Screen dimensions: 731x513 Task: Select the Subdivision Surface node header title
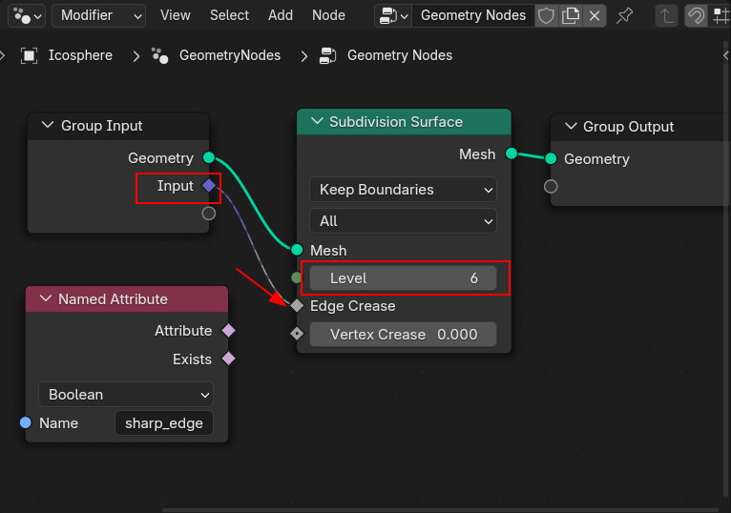[396, 122]
